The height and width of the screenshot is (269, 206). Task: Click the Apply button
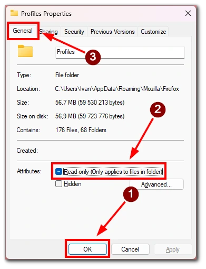(x=173, y=249)
